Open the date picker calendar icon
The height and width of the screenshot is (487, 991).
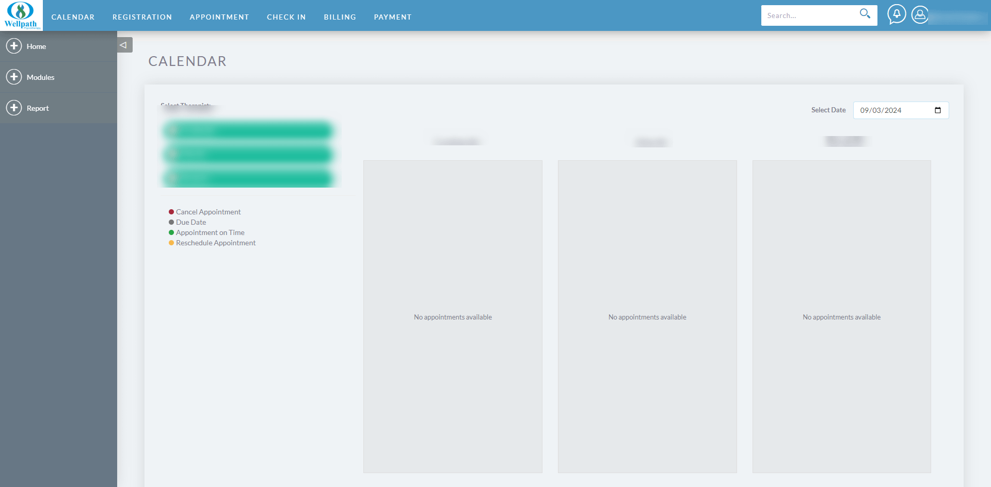click(938, 110)
